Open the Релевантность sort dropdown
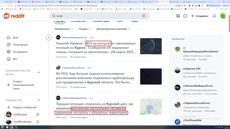Viewport: 230px width, 129px height. 64,29
